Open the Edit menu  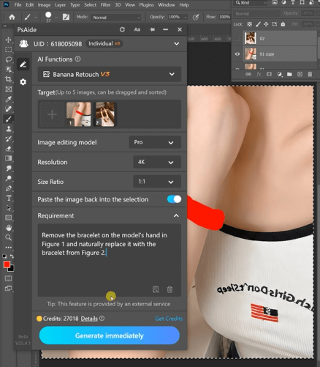pos(30,5)
